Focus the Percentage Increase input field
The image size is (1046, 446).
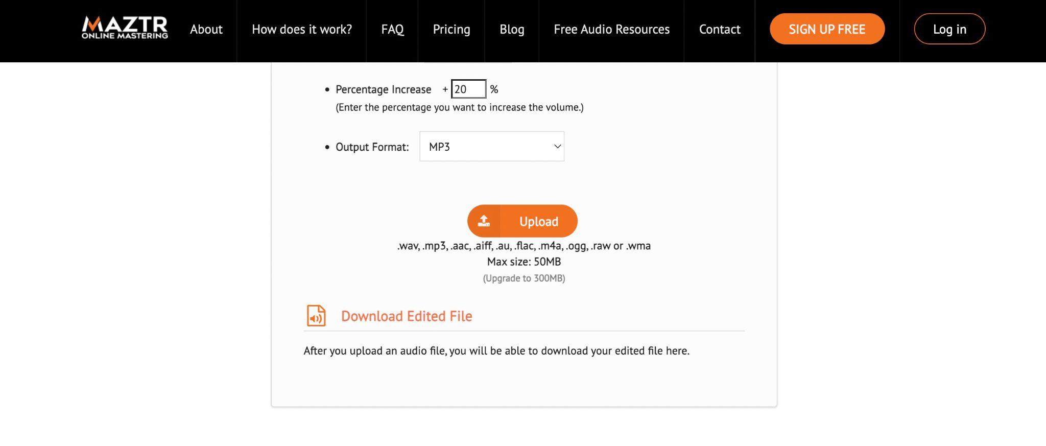[468, 89]
